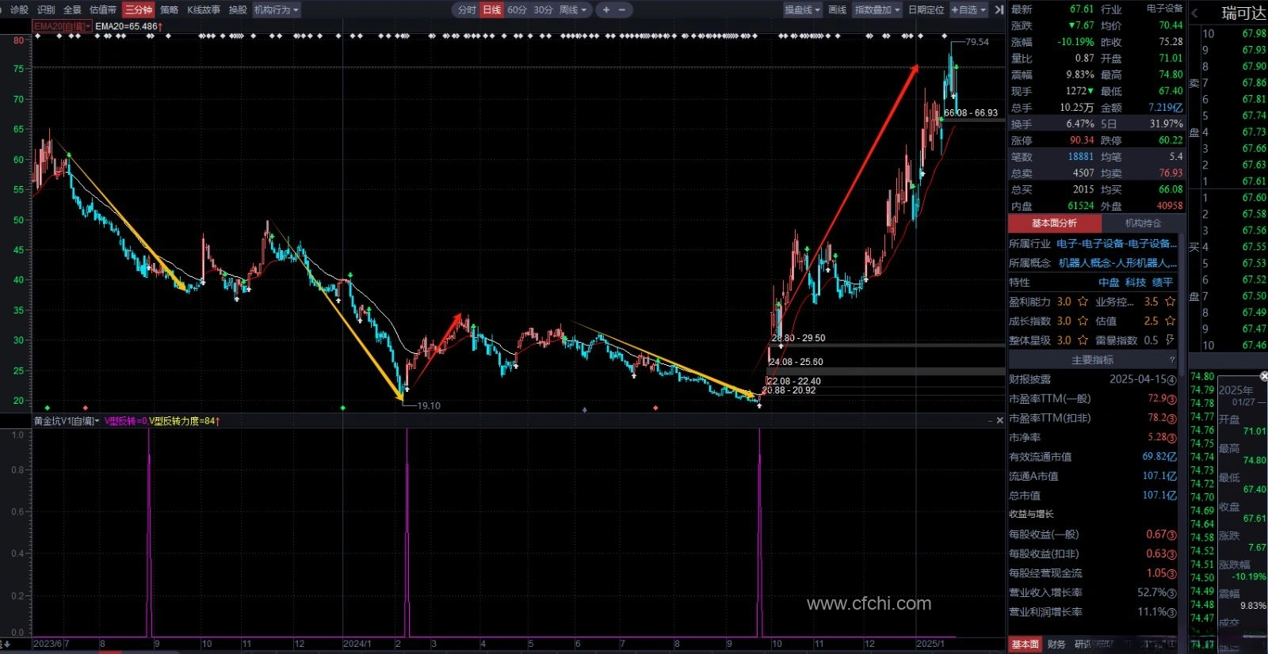Click circled 3 beside 市盈率TTM(一般)
Image resolution: width=1268 pixels, height=654 pixels.
1173,399
